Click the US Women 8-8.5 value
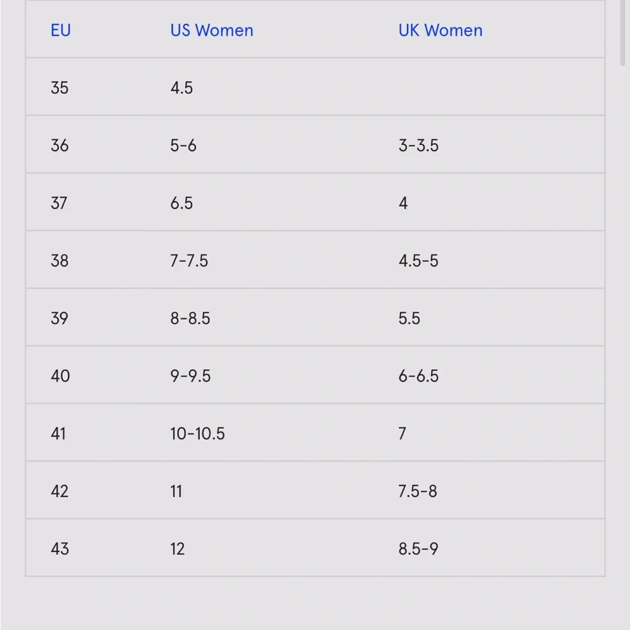630x630 pixels. pyautogui.click(x=190, y=318)
